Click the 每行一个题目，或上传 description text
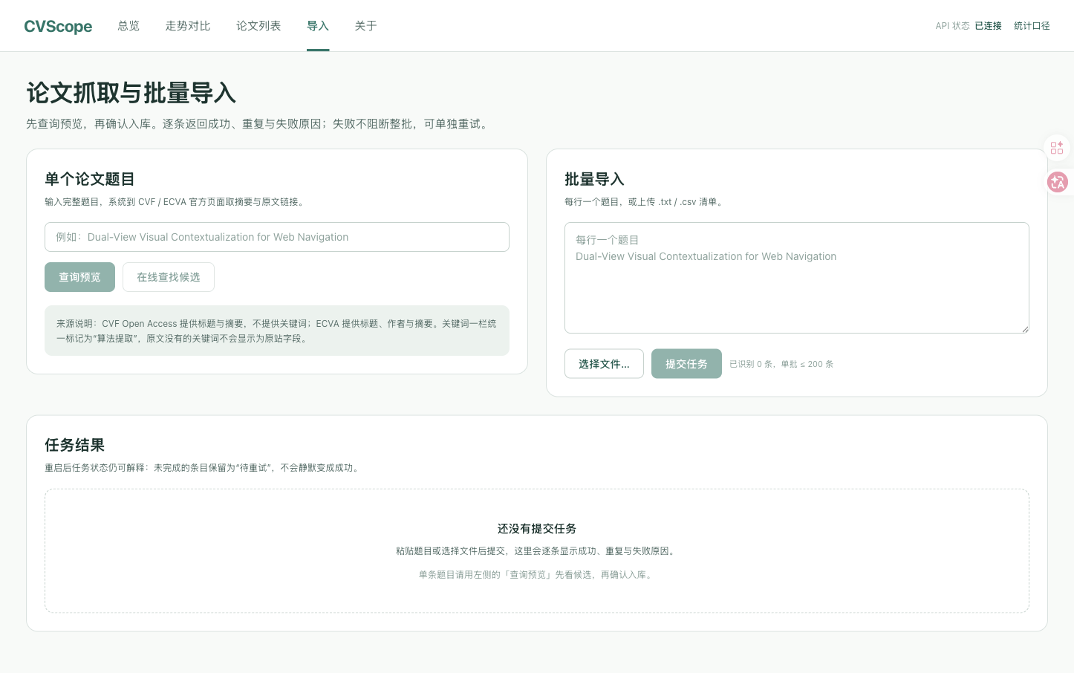1074x673 pixels. 645,202
